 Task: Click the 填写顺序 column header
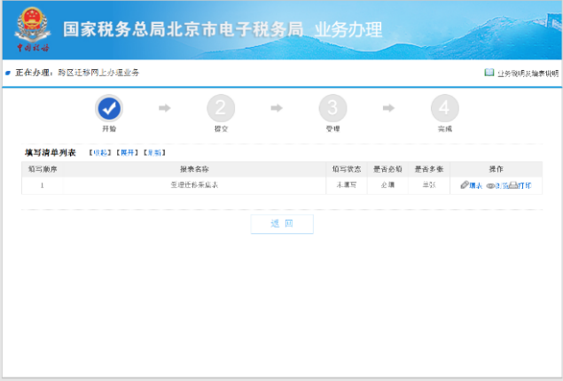[43, 169]
